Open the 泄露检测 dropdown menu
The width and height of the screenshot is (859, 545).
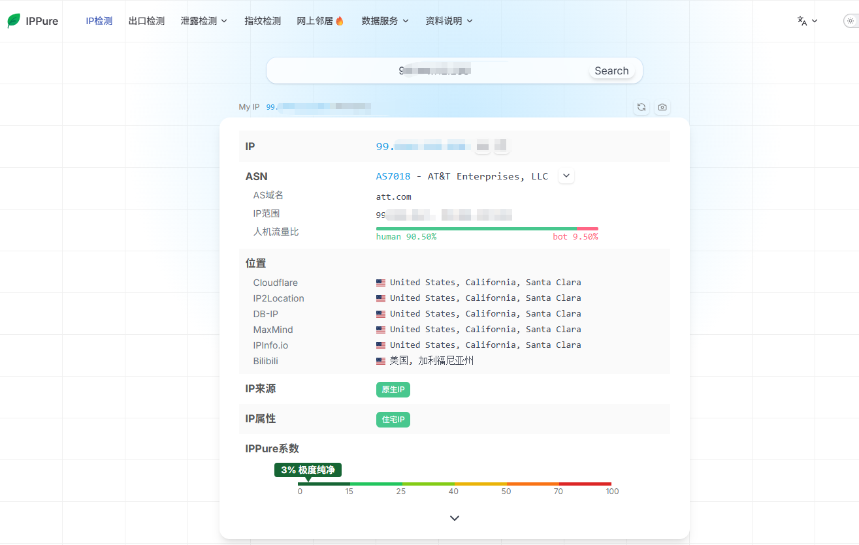[204, 21]
